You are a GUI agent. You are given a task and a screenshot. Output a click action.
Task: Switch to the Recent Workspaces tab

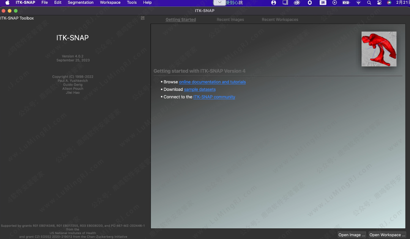coord(280,20)
